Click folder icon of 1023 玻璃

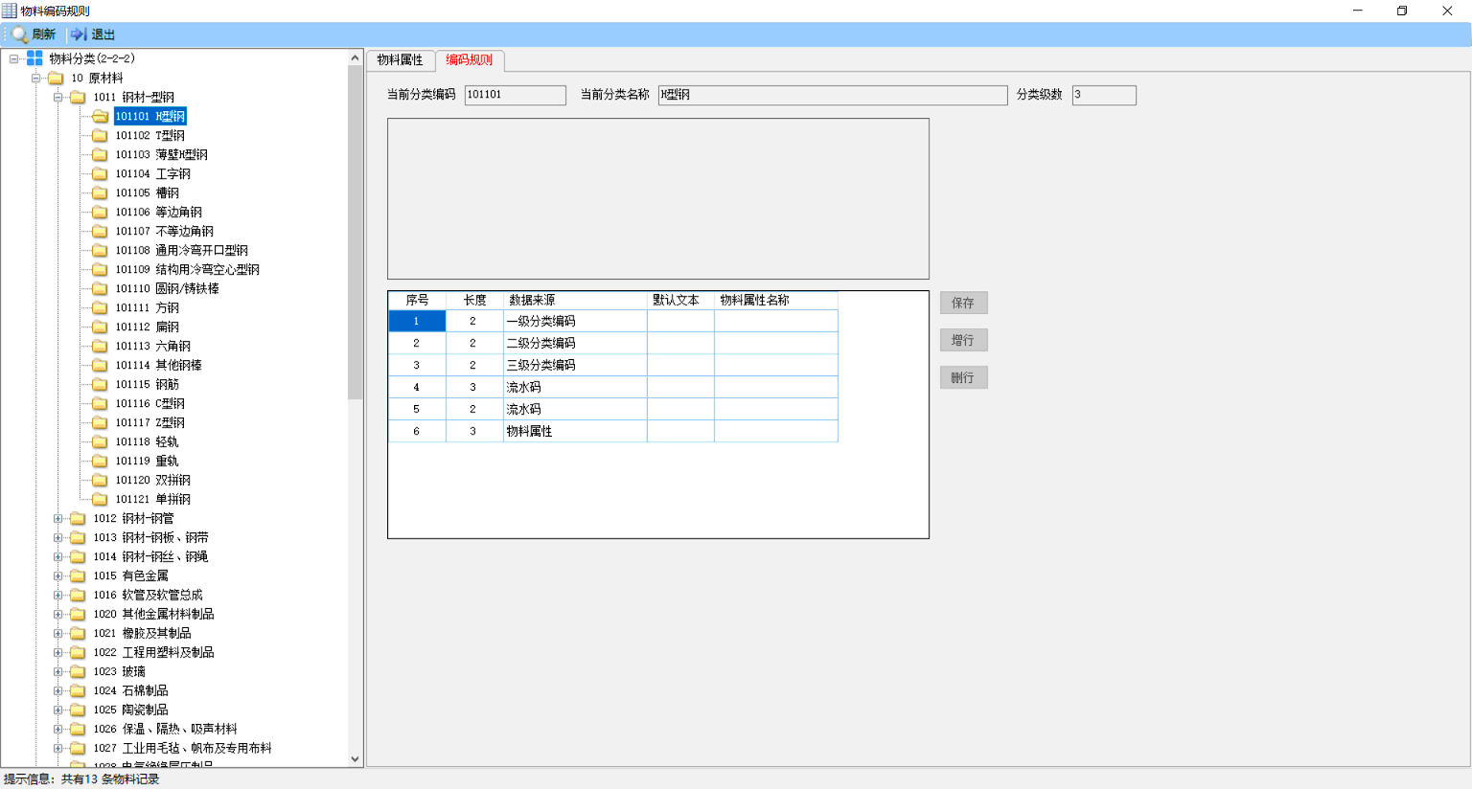point(78,671)
